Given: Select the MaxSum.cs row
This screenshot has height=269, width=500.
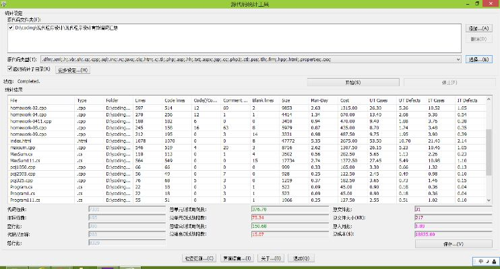Looking at the screenshot, I should click(x=247, y=154).
